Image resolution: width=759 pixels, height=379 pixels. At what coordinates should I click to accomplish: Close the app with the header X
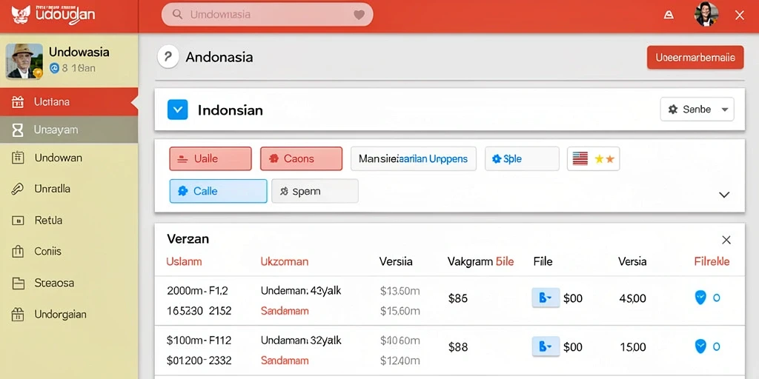click(740, 15)
